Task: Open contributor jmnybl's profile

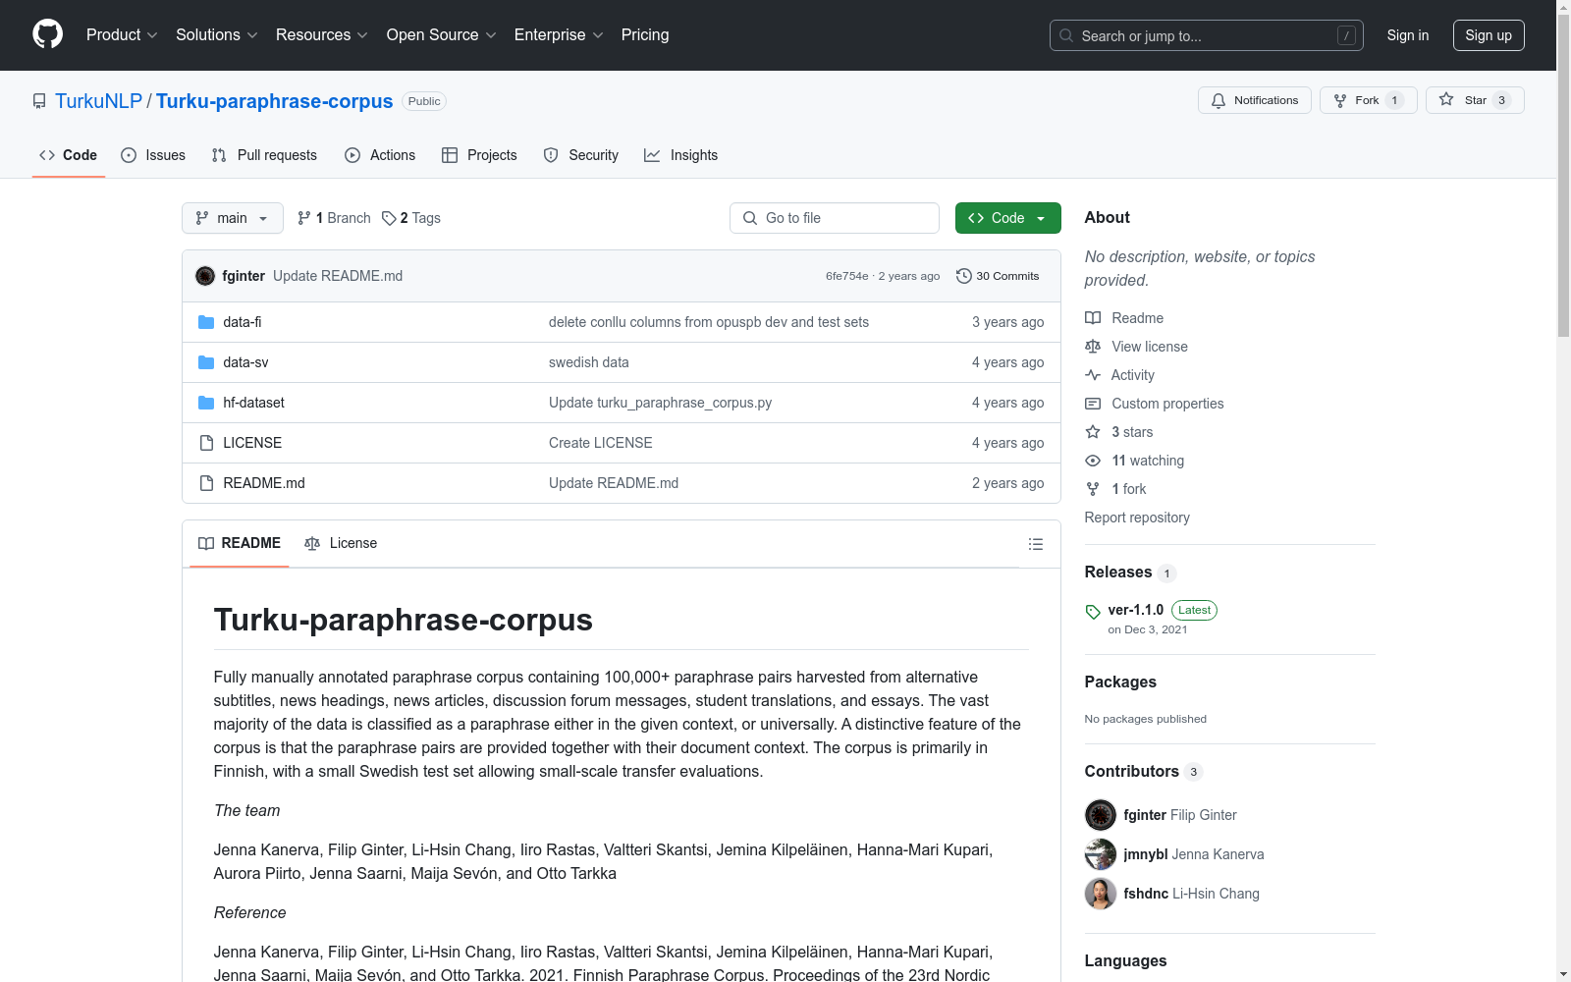Action: [1194, 854]
